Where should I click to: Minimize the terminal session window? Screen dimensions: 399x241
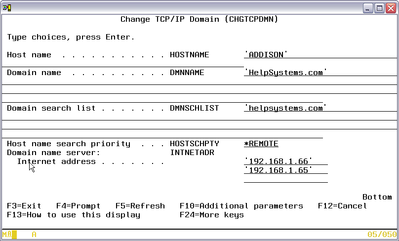tap(368, 8)
